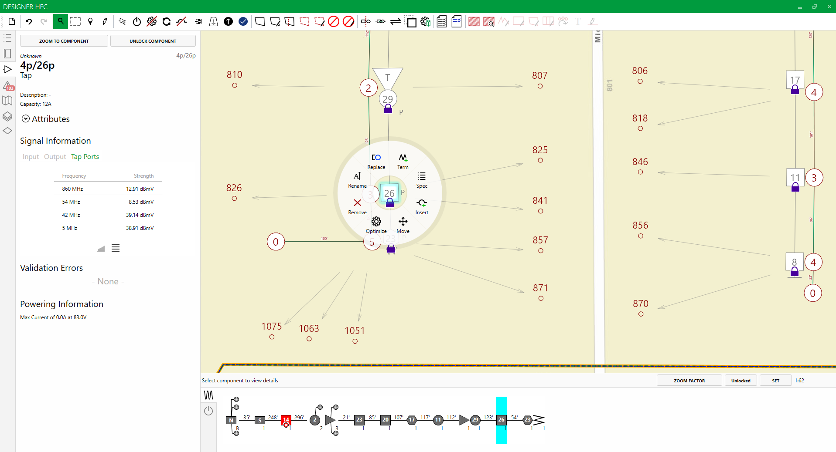This screenshot has width=836, height=452.
Task: Choose Optimize in the radial menu
Action: click(x=376, y=225)
